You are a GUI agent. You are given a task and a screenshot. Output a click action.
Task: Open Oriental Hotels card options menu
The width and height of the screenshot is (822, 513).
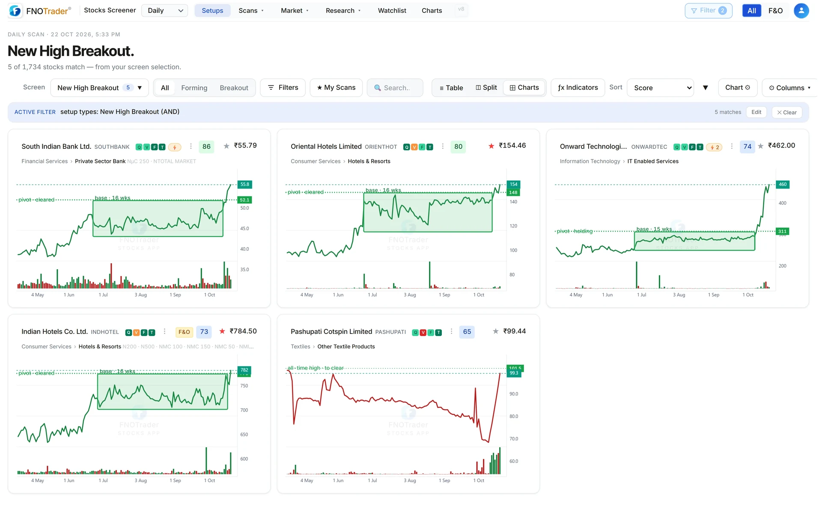[x=443, y=146]
